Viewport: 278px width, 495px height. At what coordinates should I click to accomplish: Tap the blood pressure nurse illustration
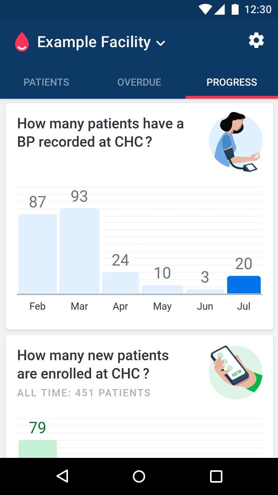(x=236, y=142)
